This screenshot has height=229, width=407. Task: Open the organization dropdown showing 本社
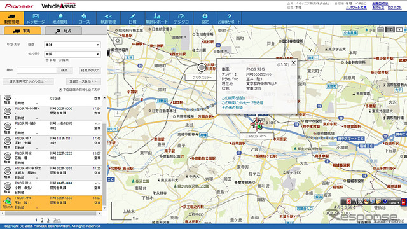pyautogui.click(x=72, y=45)
